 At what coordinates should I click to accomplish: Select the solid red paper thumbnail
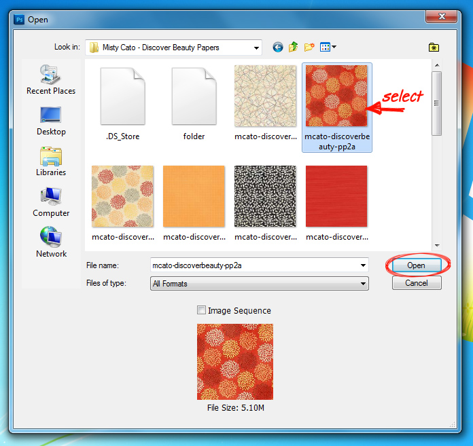(x=336, y=196)
